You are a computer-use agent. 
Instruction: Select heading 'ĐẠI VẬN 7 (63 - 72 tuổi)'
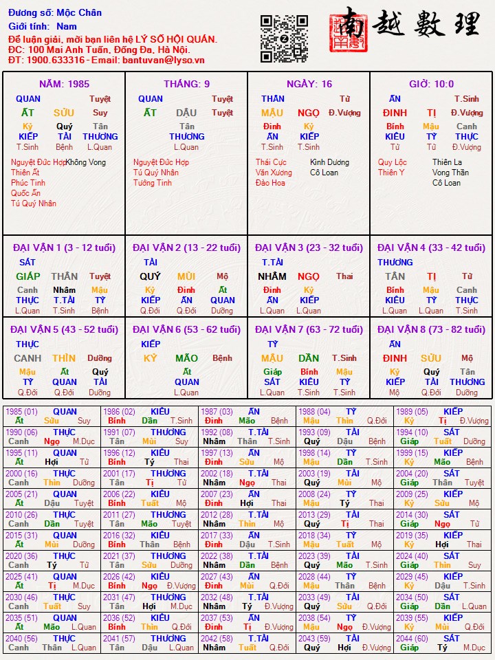(x=309, y=329)
